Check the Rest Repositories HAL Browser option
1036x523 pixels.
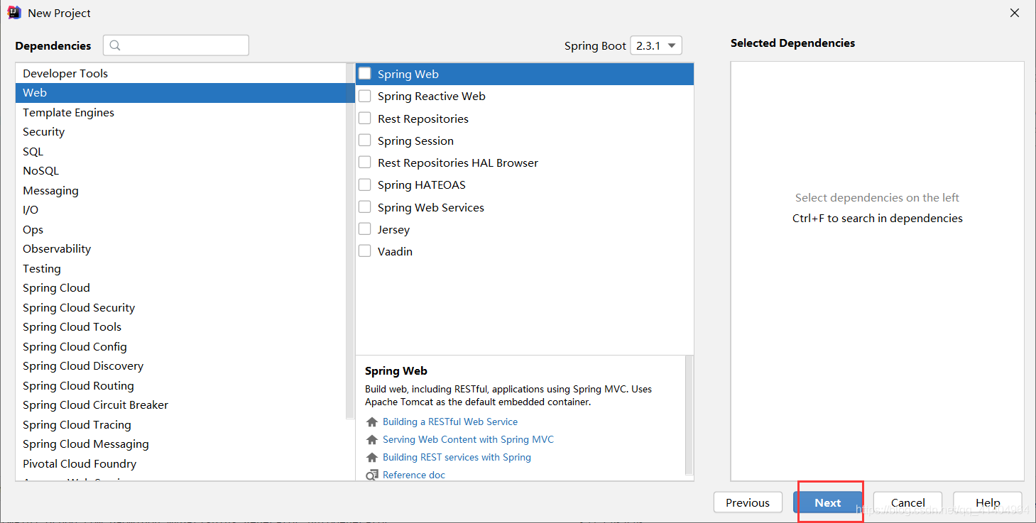364,162
